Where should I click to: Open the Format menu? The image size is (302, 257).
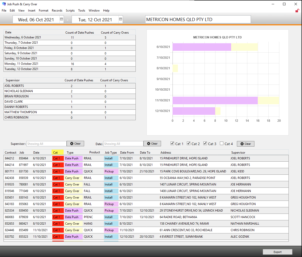click(x=44, y=11)
